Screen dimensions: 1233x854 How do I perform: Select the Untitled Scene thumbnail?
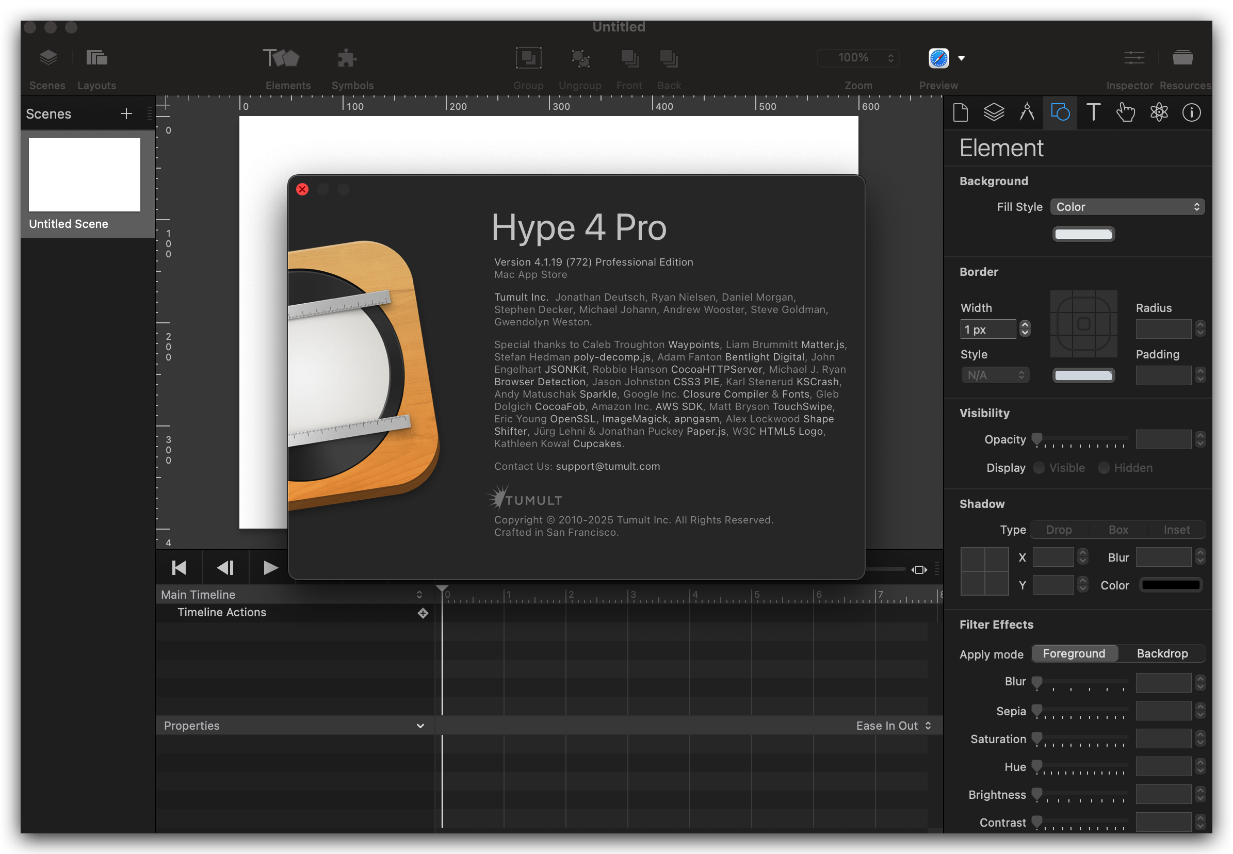point(85,175)
